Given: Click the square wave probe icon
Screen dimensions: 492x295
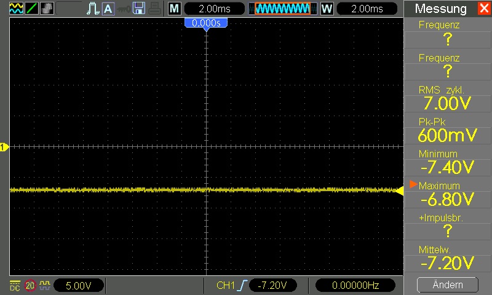Looking at the screenshot, I should point(45,285).
